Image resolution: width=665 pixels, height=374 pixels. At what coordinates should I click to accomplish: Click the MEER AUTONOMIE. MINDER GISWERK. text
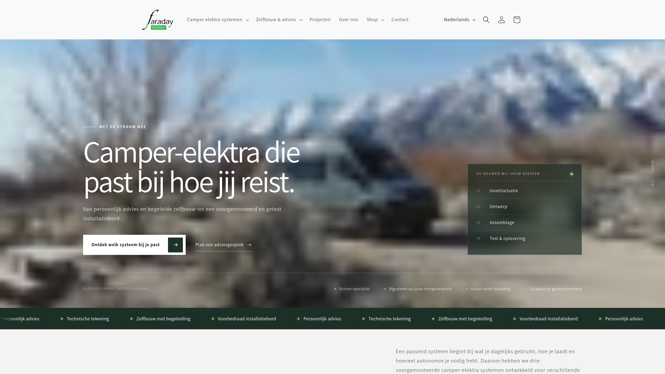[x=116, y=289]
